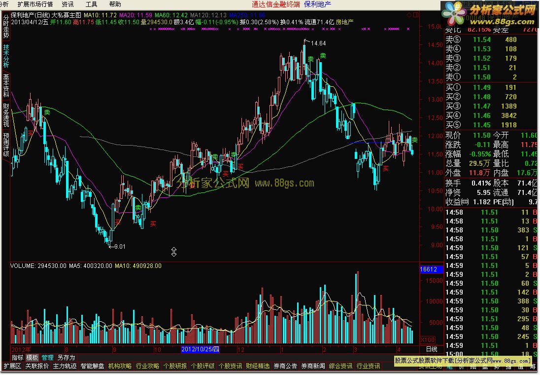Open the 资讯 menu
540x375 pixels.
(67, 4)
